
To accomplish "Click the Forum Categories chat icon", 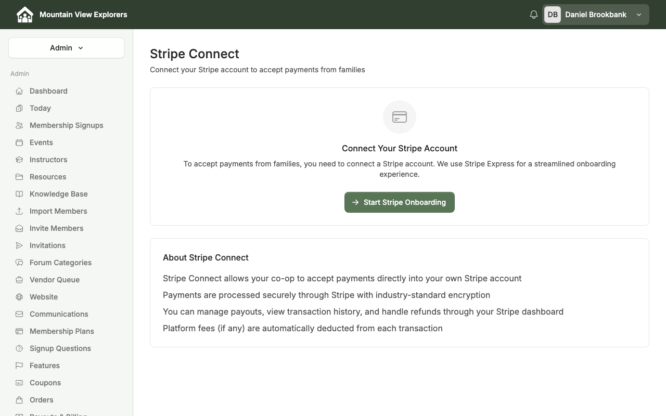I will (x=19, y=263).
